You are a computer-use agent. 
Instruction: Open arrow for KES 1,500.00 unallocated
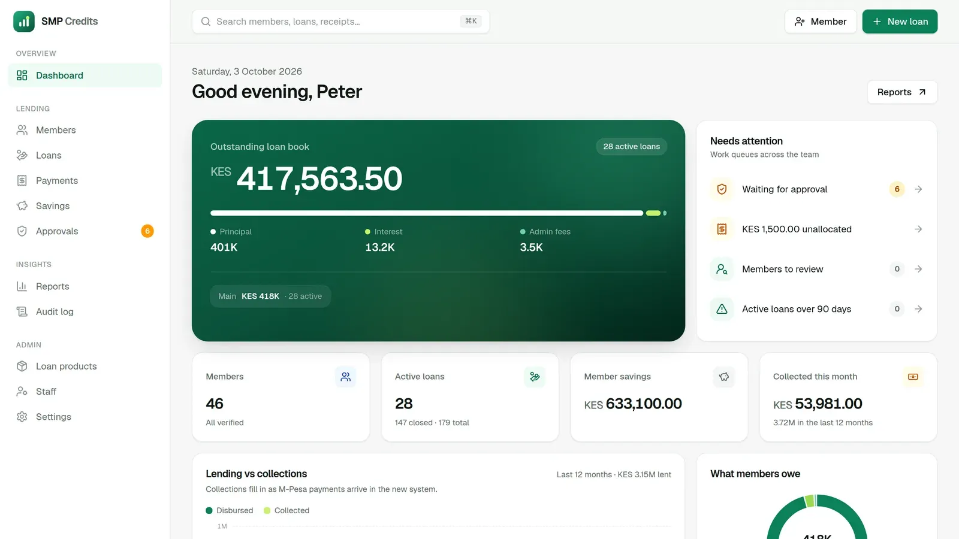918,229
